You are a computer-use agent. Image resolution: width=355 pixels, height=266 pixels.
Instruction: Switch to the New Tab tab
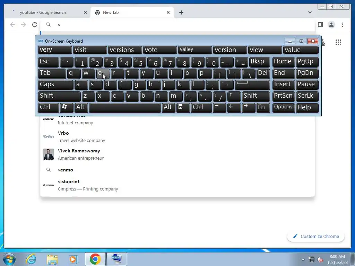[132, 12]
